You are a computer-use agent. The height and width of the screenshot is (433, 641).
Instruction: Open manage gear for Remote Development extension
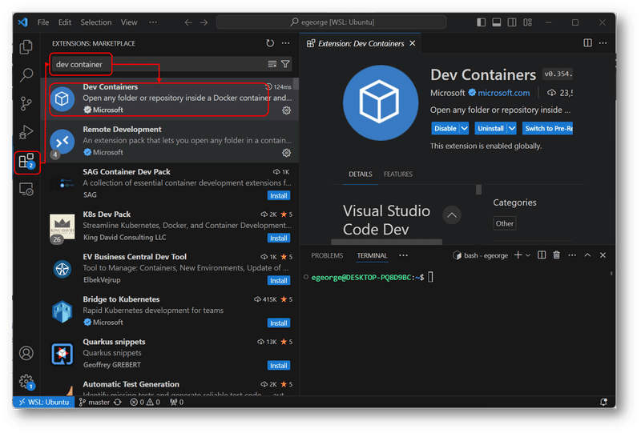[x=286, y=153]
